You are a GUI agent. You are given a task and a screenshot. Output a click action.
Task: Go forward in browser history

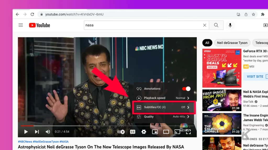[x=25, y=14]
